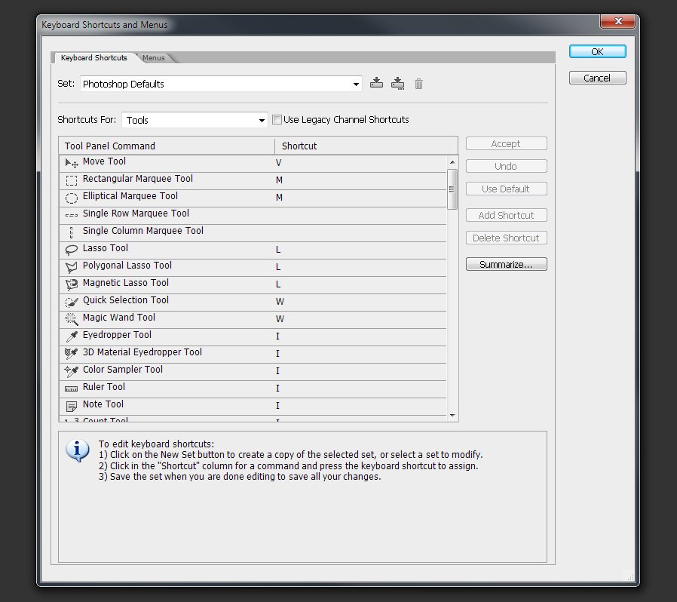Click the Single Column Marquee Tool icon
The height and width of the screenshot is (602, 677).
click(71, 232)
